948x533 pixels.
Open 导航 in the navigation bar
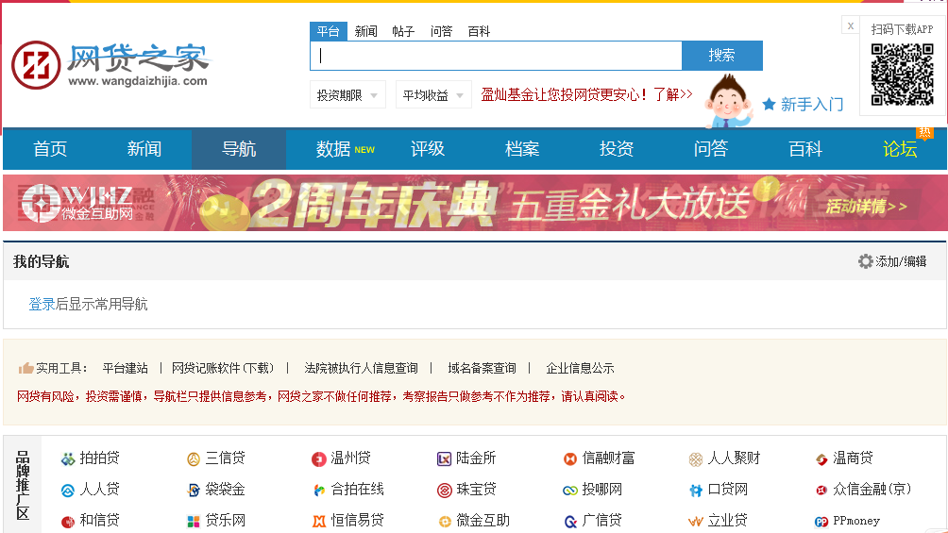pos(239,149)
